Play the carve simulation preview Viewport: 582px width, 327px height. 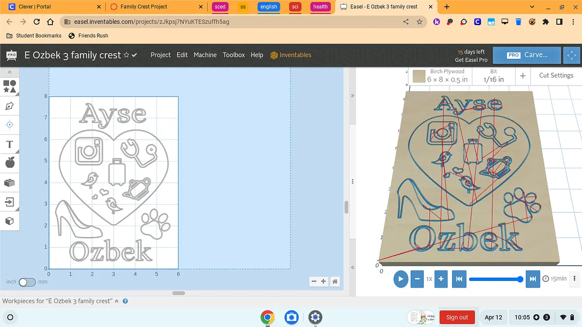pos(401,279)
